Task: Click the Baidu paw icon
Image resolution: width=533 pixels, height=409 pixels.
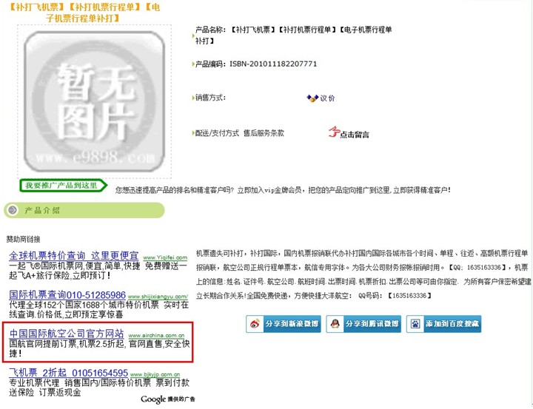Action: tap(414, 324)
